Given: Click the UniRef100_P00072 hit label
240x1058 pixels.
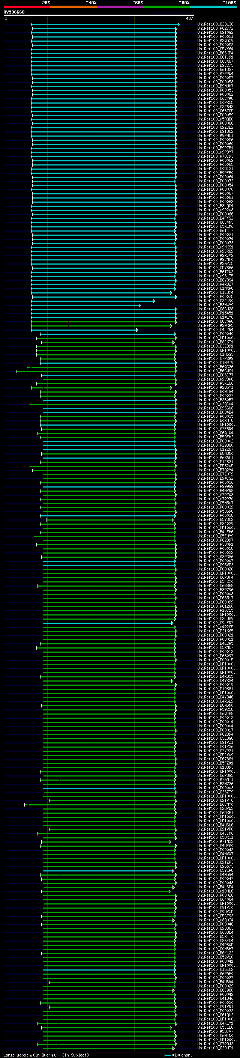Looking at the screenshot, I should point(215,181).
